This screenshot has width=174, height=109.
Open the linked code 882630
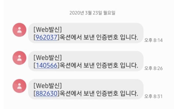46,94
